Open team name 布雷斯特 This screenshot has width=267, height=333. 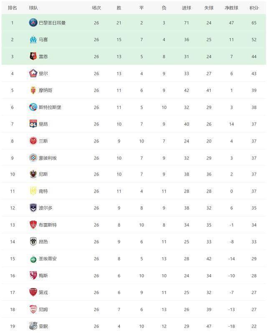[x=48, y=225]
